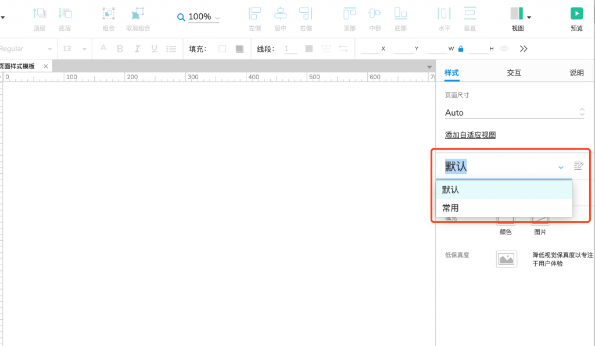Click the 添加自适应视图 link

coord(470,135)
